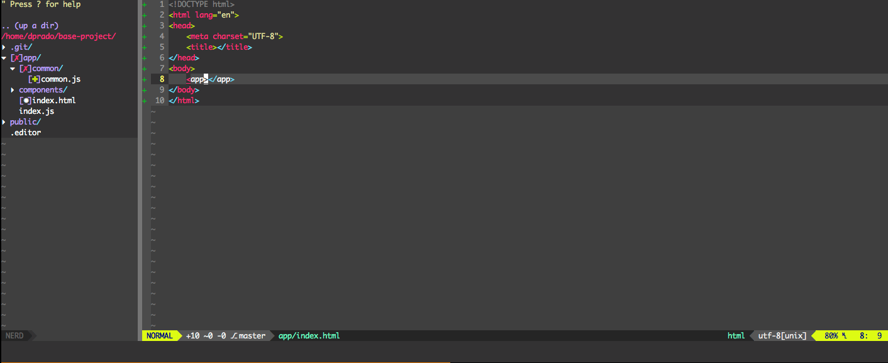Expand the public/ folder arrow
The image size is (888, 363).
(4, 122)
